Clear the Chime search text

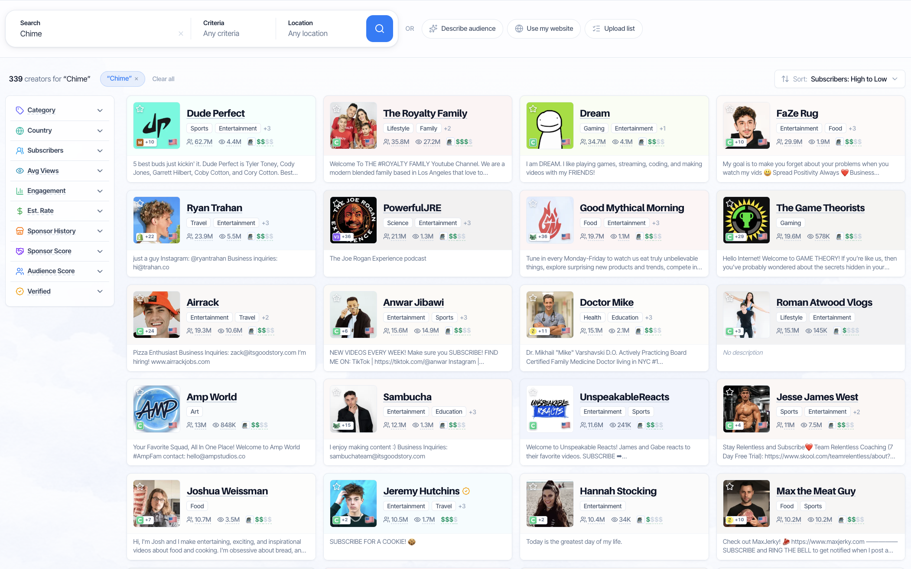click(181, 34)
